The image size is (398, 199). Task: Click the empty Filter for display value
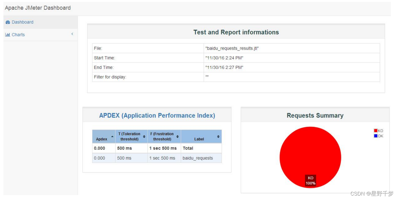292,77
